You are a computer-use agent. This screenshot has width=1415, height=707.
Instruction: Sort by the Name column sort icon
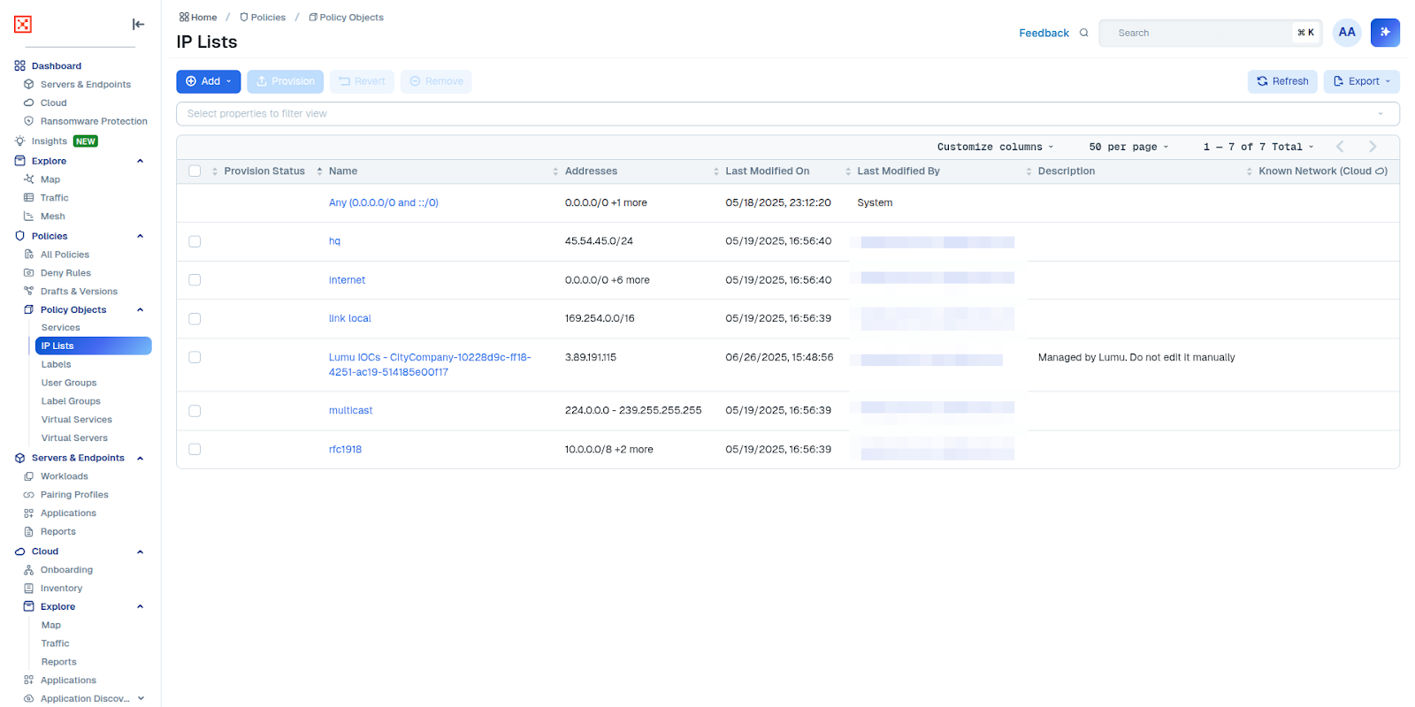tap(319, 171)
